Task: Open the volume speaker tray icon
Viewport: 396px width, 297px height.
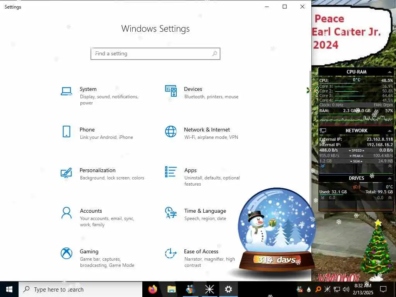Action: (x=346, y=289)
